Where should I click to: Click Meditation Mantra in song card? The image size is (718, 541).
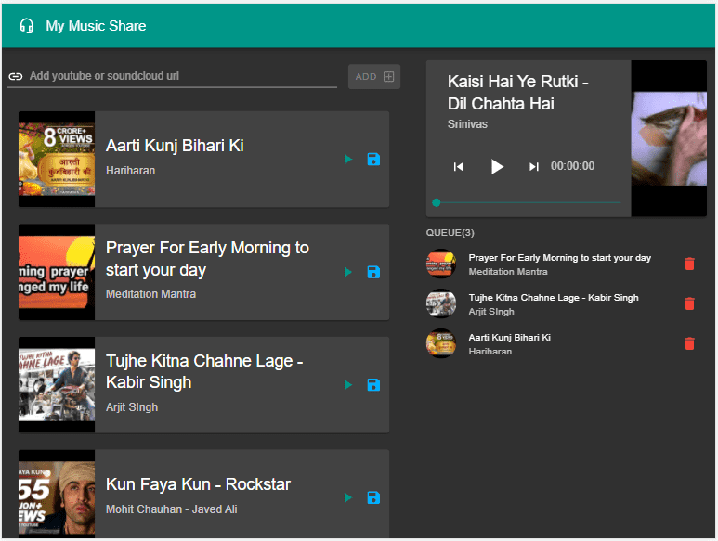(x=151, y=294)
